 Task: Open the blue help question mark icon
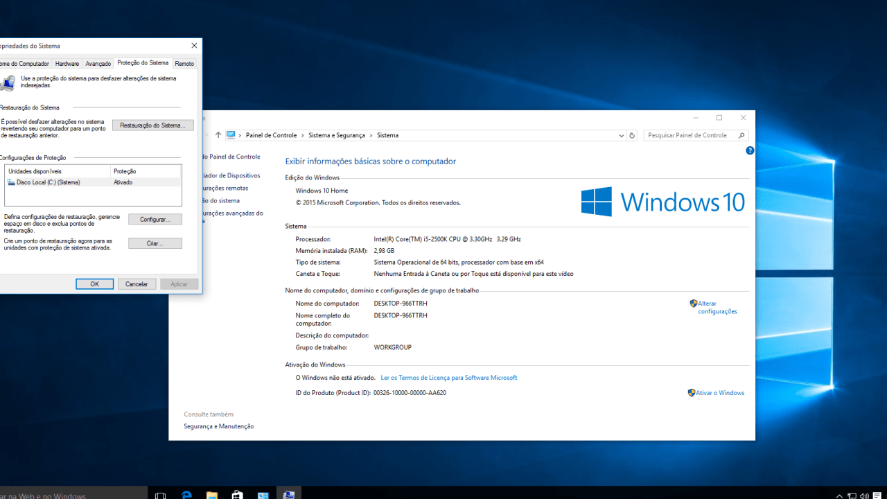tap(750, 150)
